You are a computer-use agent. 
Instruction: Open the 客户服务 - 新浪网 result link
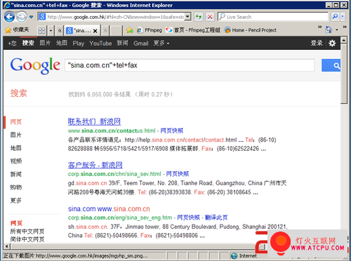(95, 165)
